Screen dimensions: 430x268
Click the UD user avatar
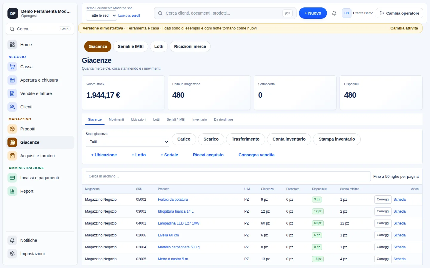346,13
